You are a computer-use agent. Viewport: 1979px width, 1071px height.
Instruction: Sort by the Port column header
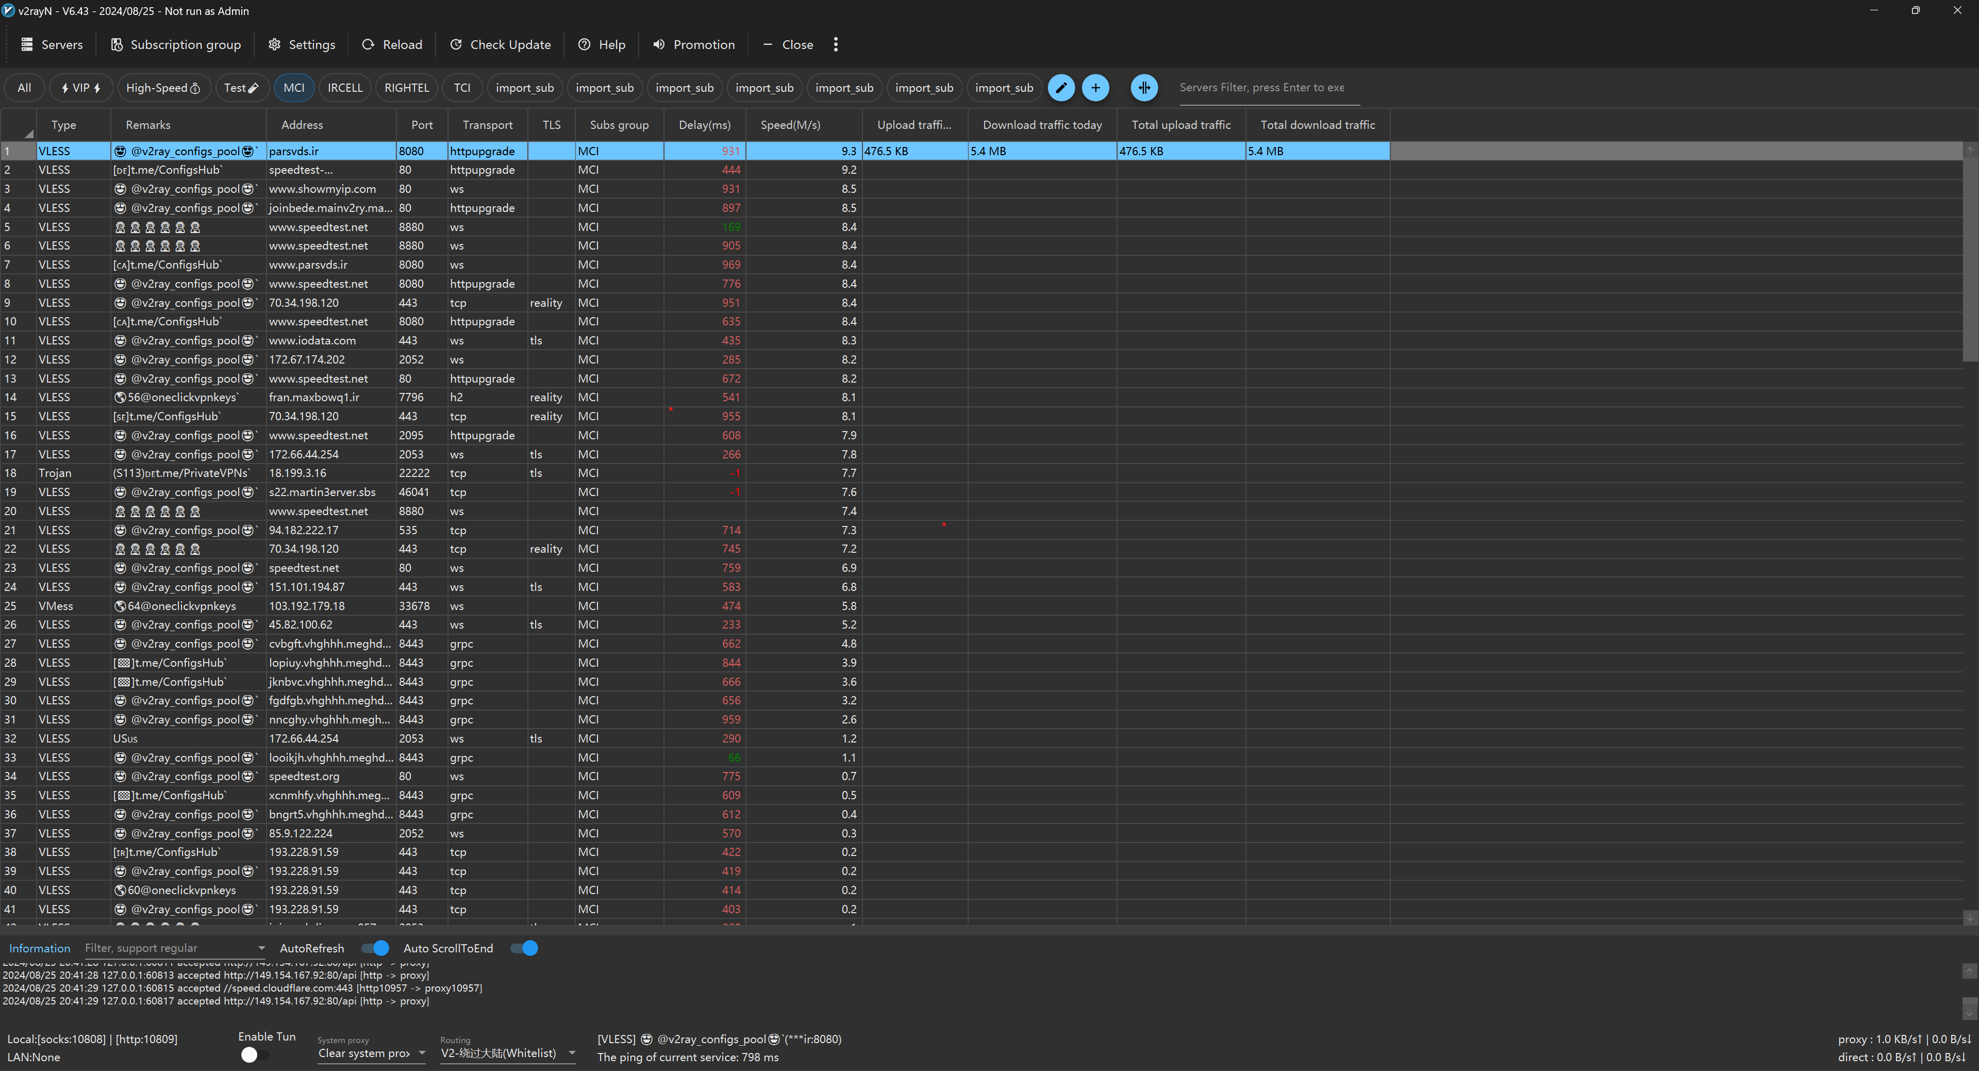[422, 124]
